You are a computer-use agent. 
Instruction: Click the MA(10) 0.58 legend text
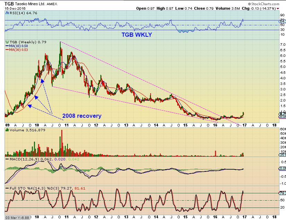[x=18, y=46]
